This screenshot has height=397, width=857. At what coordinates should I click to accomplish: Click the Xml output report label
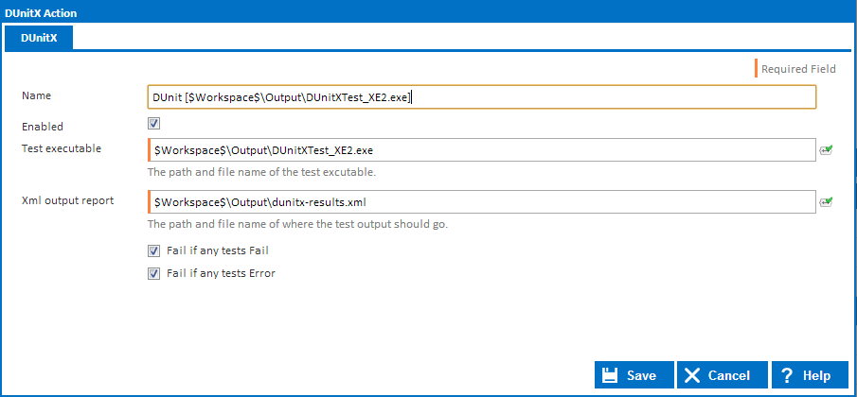[x=68, y=200]
